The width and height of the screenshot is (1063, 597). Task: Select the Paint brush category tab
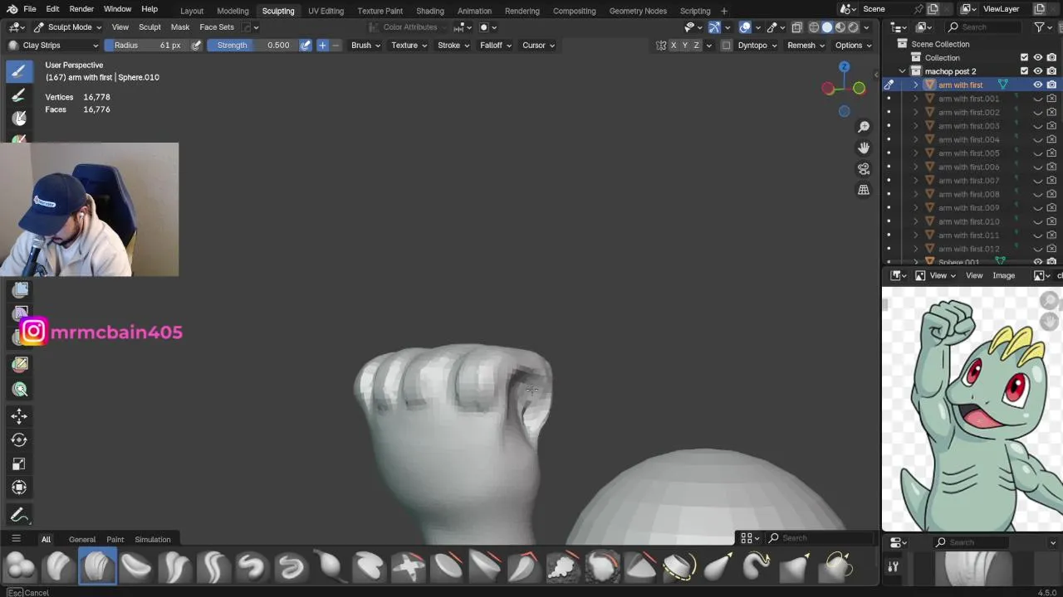[115, 540]
